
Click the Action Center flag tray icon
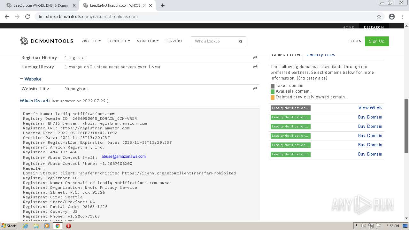tap(379, 226)
